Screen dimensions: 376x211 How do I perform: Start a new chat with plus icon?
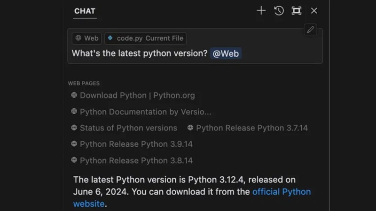261,11
